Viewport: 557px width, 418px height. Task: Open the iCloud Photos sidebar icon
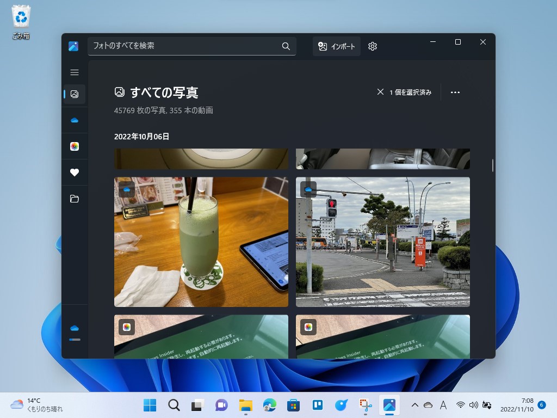coord(75,146)
